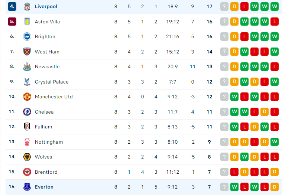Open the Nottingham team link

[49, 142]
